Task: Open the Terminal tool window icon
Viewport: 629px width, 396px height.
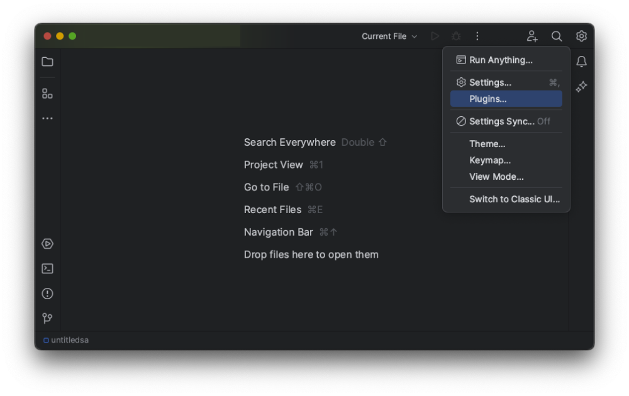Action: tap(47, 268)
